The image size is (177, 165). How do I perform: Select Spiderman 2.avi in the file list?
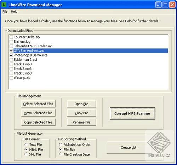click(25, 60)
